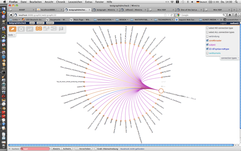Open the Lesezeichen menu bar item
The image size is (241, 151).
75,2
